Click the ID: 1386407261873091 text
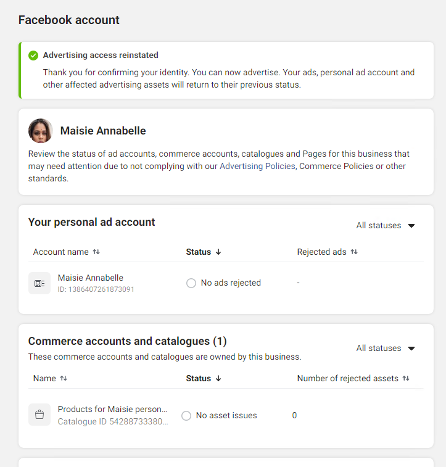 tap(96, 289)
